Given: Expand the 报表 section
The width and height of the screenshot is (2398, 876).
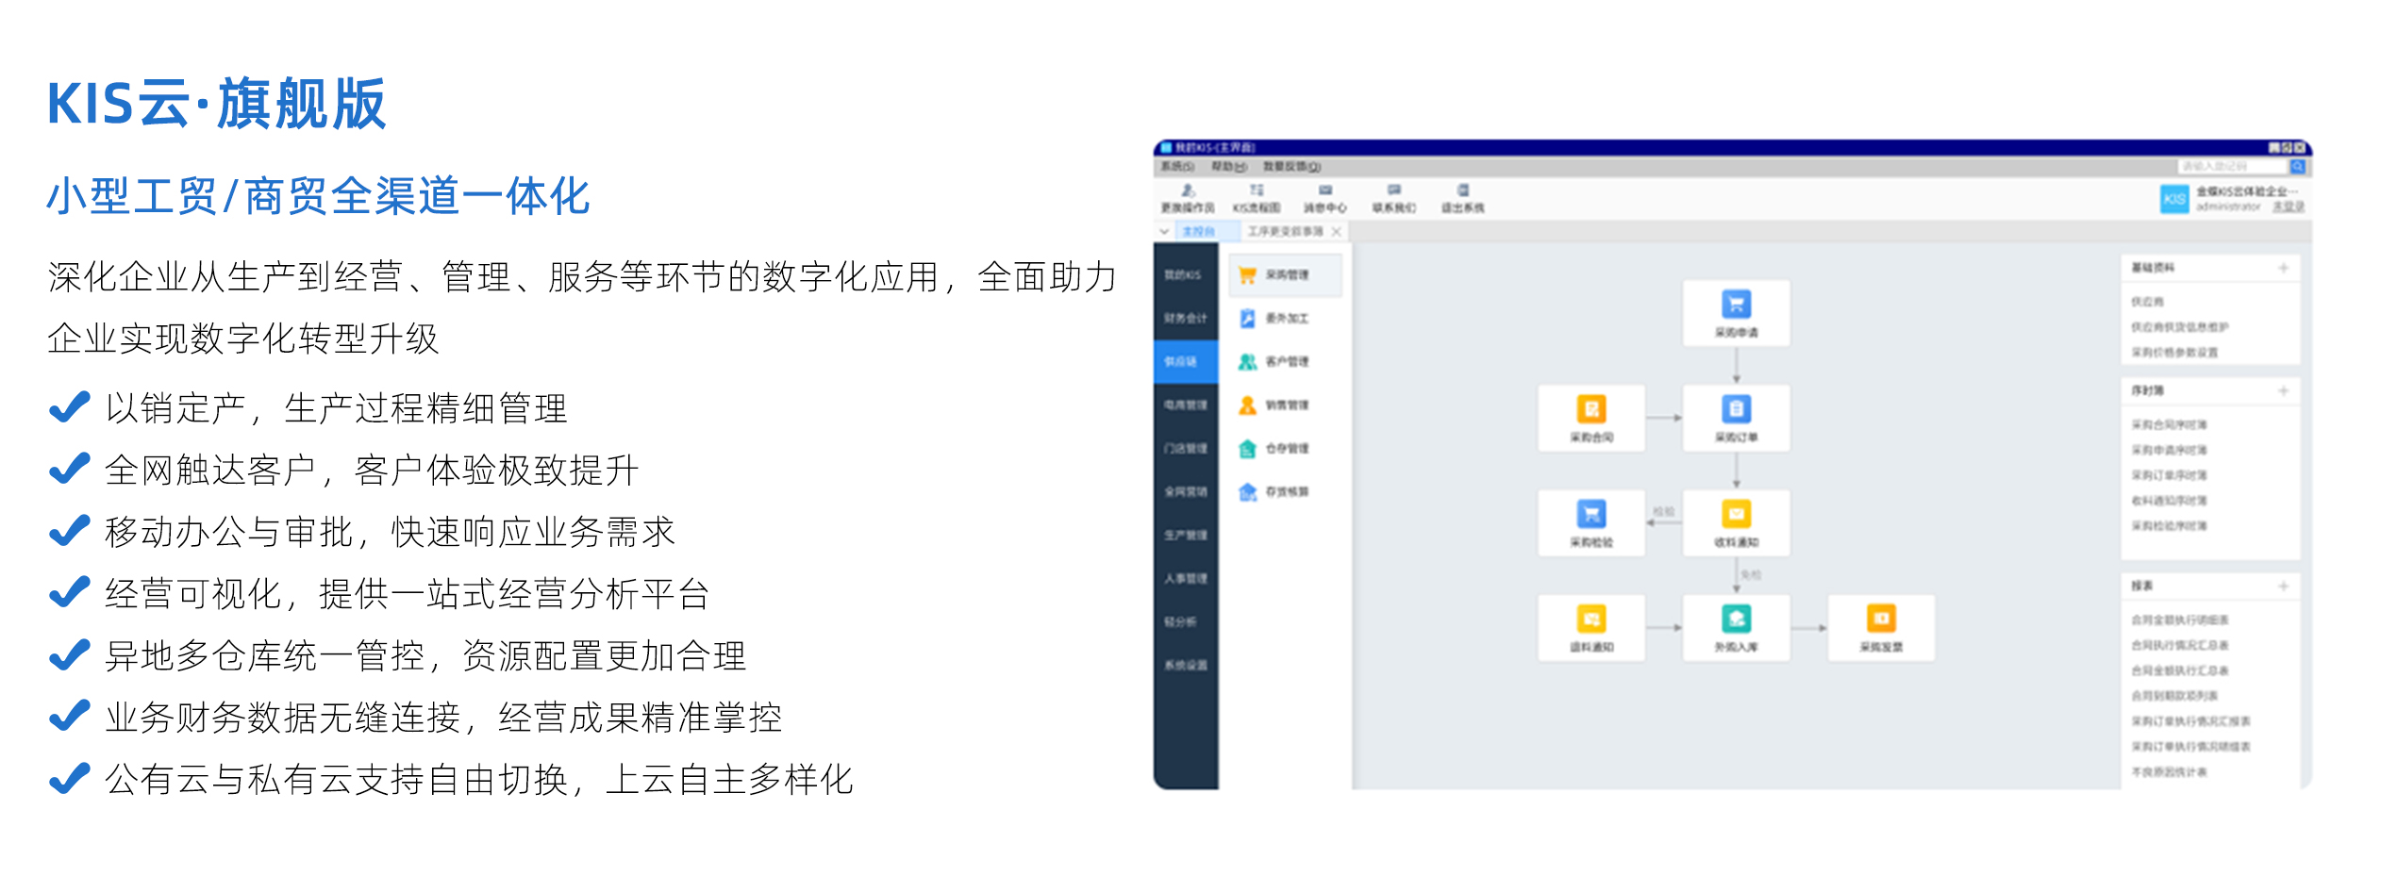Looking at the screenshot, I should [2284, 584].
